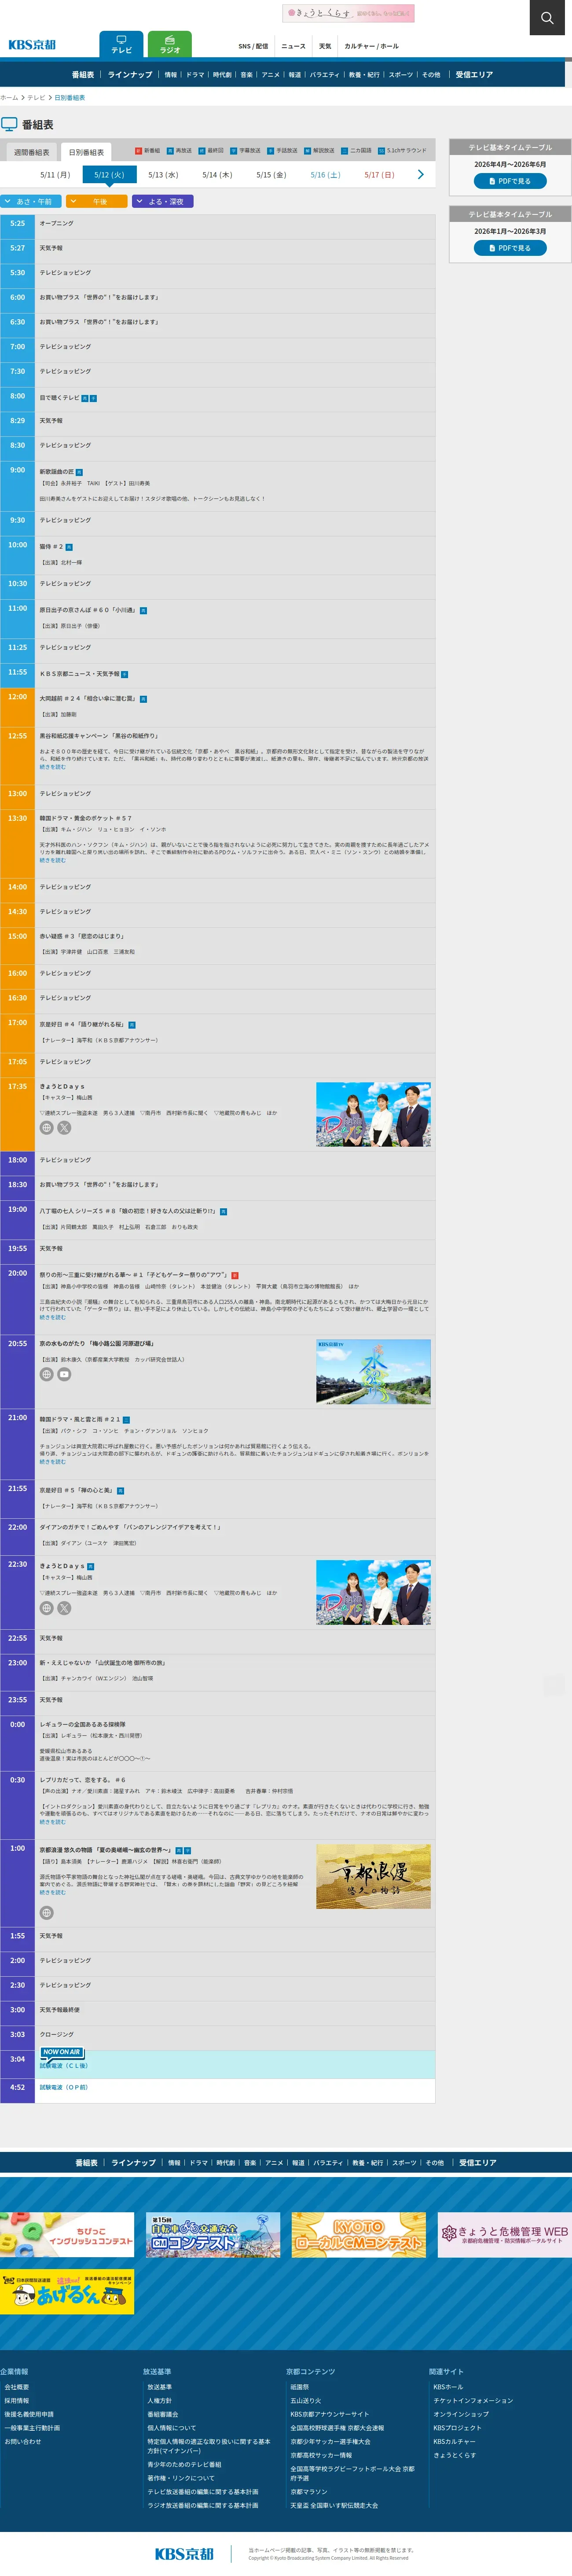
Task: Open the 個人情報について footer link
Action: pyautogui.click(x=172, y=2427)
